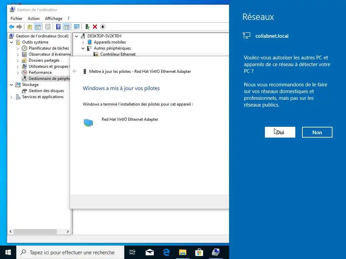Click Non to decline network discovery
The width and height of the screenshot is (346, 259).
point(317,132)
